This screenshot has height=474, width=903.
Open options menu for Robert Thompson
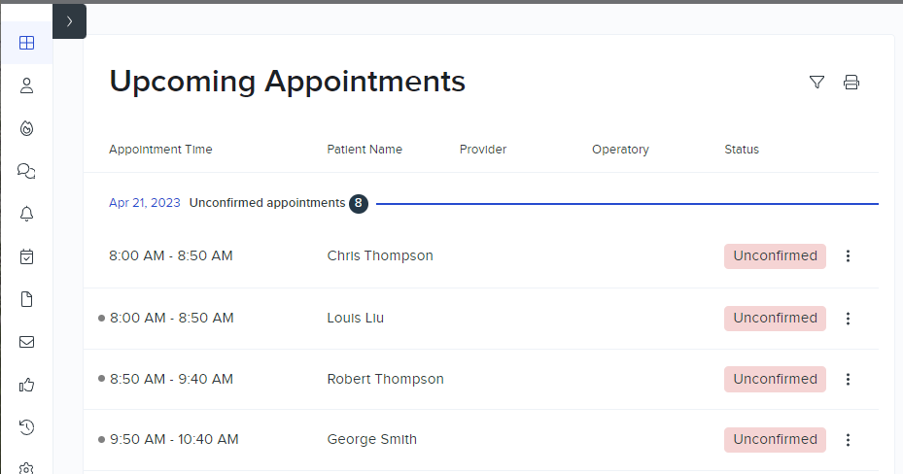(x=848, y=380)
